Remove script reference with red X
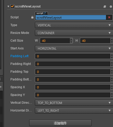 [x=109, y=17]
